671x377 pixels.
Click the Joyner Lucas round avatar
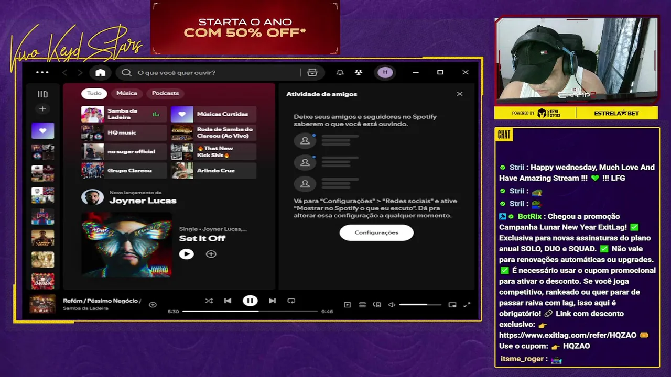[92, 197]
